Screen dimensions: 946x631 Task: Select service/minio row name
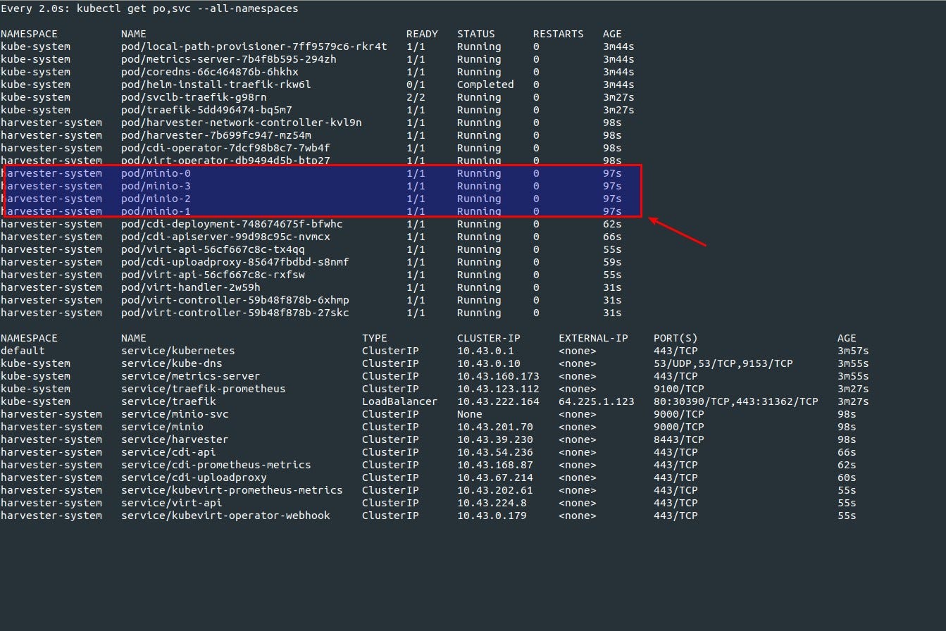coord(162,427)
